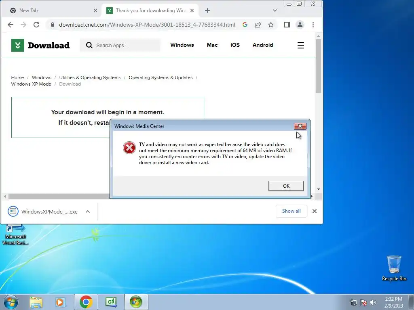Click the page vertical scrollbar
414x310 pixels.
point(318,66)
